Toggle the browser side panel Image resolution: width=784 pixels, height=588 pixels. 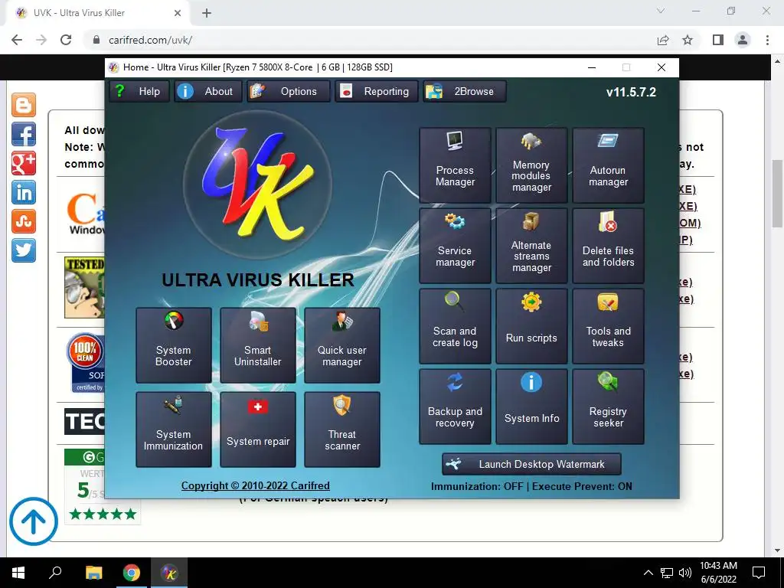tap(718, 40)
